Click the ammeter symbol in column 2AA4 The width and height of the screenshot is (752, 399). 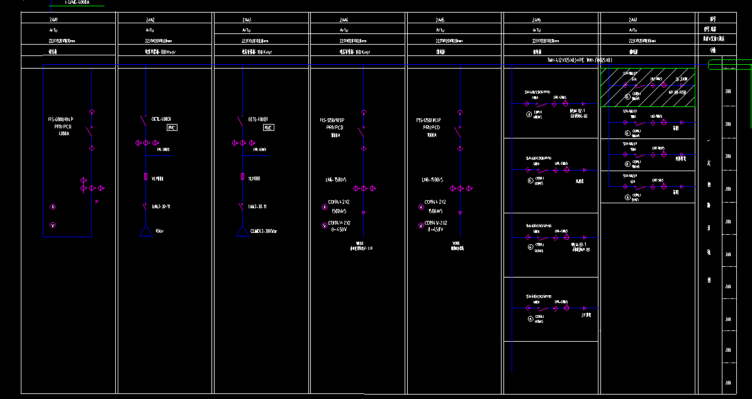pyautogui.click(x=325, y=207)
